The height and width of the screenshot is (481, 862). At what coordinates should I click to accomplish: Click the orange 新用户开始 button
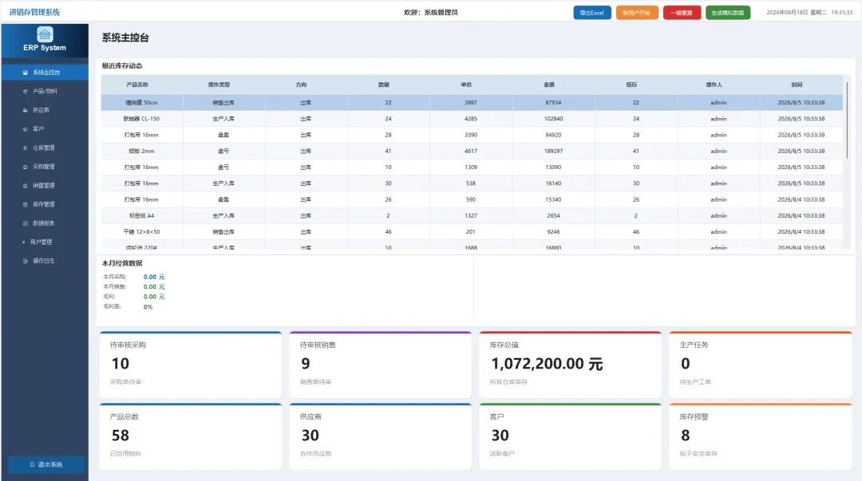637,13
